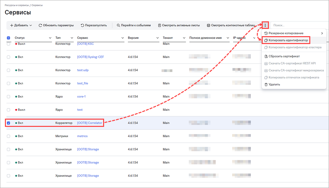Click in the Поиск search field
Screen dimensions: 329x188
point(300,25)
